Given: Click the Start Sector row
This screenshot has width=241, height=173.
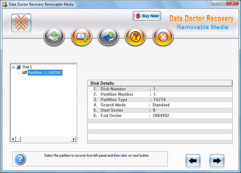Looking at the screenshot, I should point(160,110).
